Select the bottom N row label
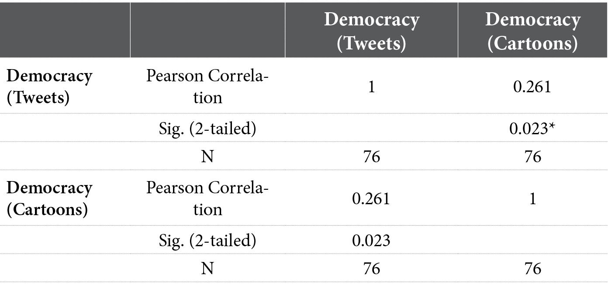608x300 pixels. point(207,268)
